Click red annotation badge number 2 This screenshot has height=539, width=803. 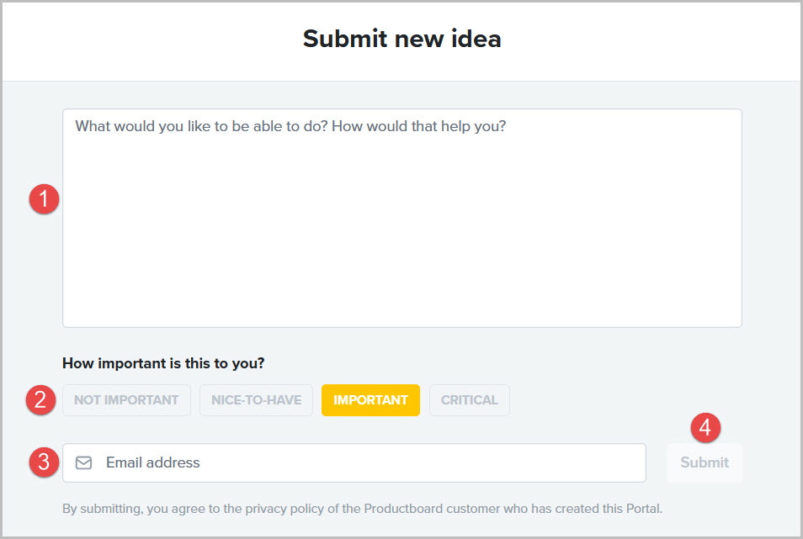coord(40,400)
